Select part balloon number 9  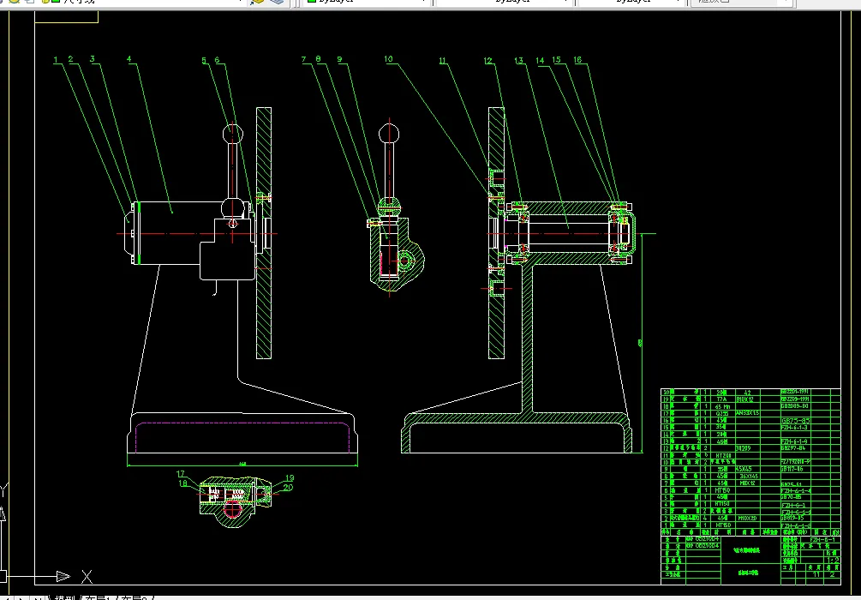[340, 59]
